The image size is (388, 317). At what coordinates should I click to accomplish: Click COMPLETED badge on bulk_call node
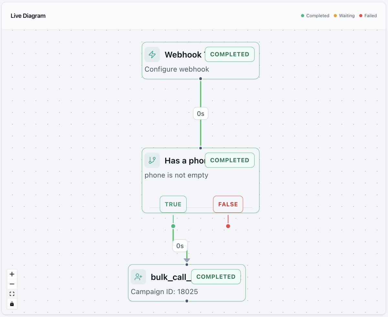pos(216,277)
